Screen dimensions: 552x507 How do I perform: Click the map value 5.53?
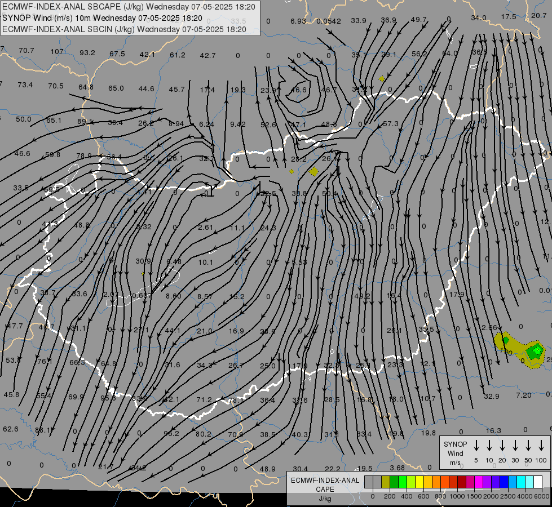pyautogui.click(x=299, y=262)
